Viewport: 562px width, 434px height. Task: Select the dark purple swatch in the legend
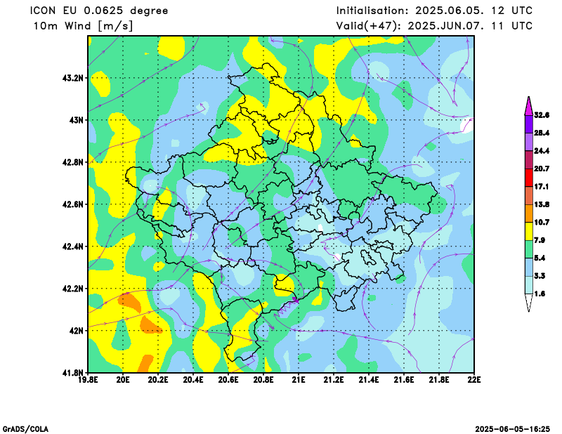529,124
